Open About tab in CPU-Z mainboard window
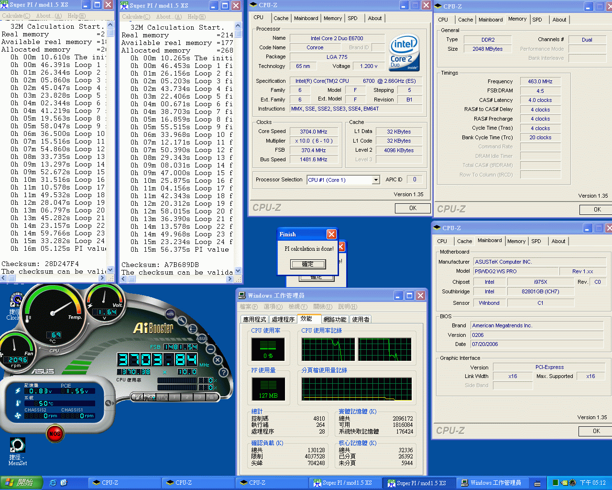 coord(558,241)
